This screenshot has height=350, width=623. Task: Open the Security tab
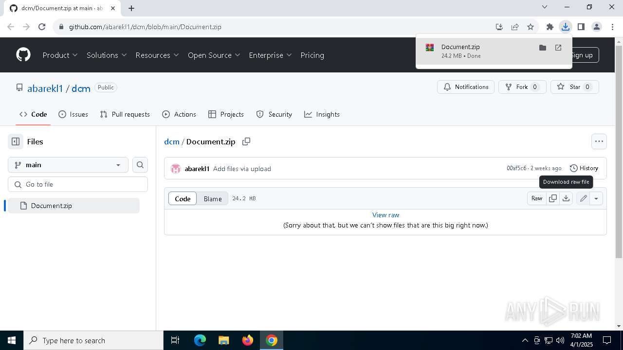(274, 114)
